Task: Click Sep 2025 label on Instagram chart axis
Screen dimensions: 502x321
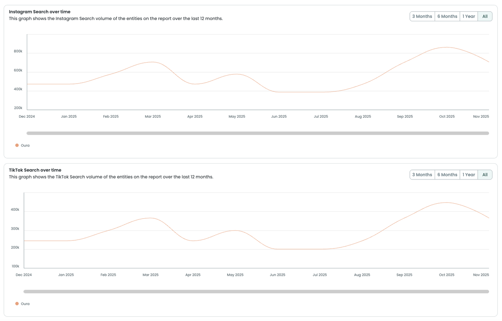Action: (x=405, y=116)
